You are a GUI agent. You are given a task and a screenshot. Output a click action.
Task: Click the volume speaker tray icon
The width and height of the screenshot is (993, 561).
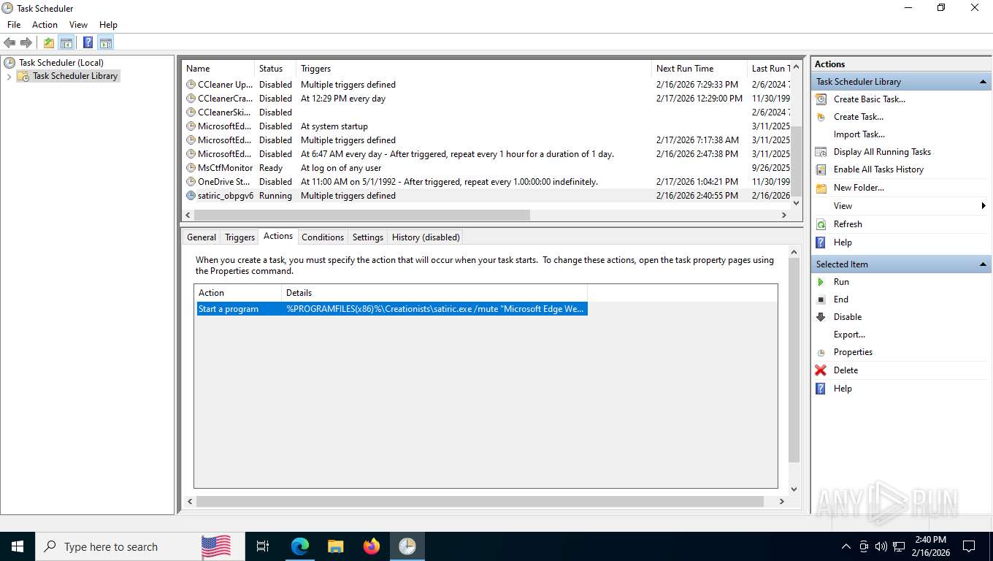click(881, 546)
